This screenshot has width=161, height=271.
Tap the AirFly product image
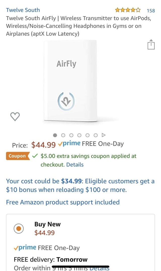pos(70,82)
